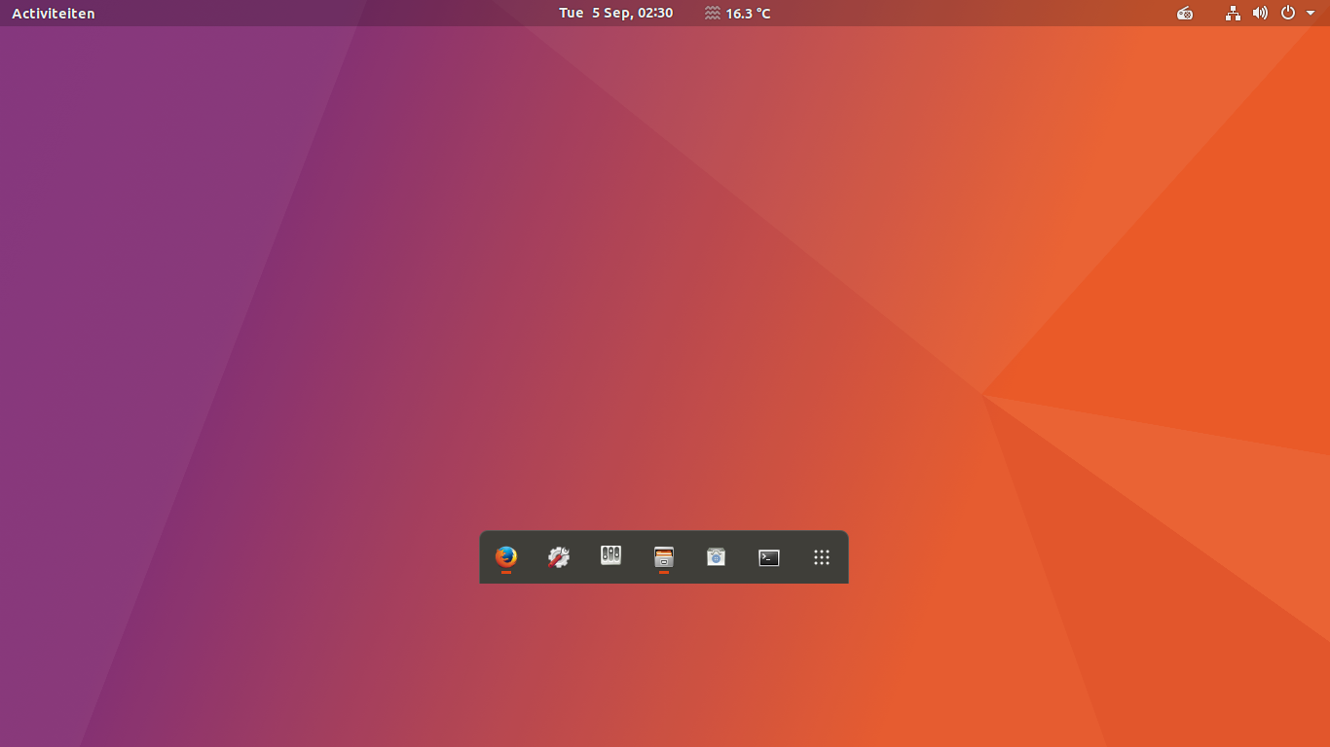This screenshot has height=747, width=1330.
Task: Expand the system menu arrow
Action: point(1311,14)
